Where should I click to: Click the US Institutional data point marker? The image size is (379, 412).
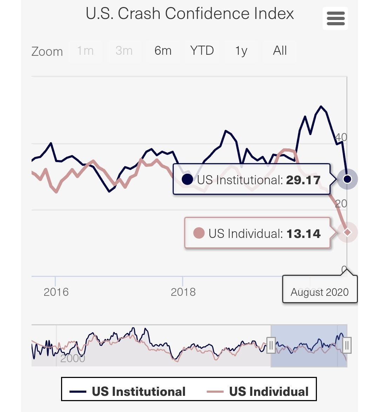pos(347,179)
